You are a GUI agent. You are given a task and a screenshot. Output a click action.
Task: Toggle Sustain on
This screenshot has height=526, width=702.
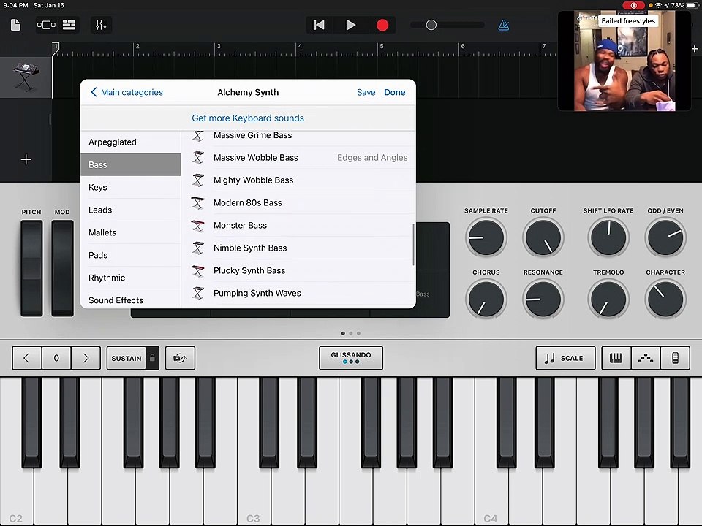click(127, 358)
